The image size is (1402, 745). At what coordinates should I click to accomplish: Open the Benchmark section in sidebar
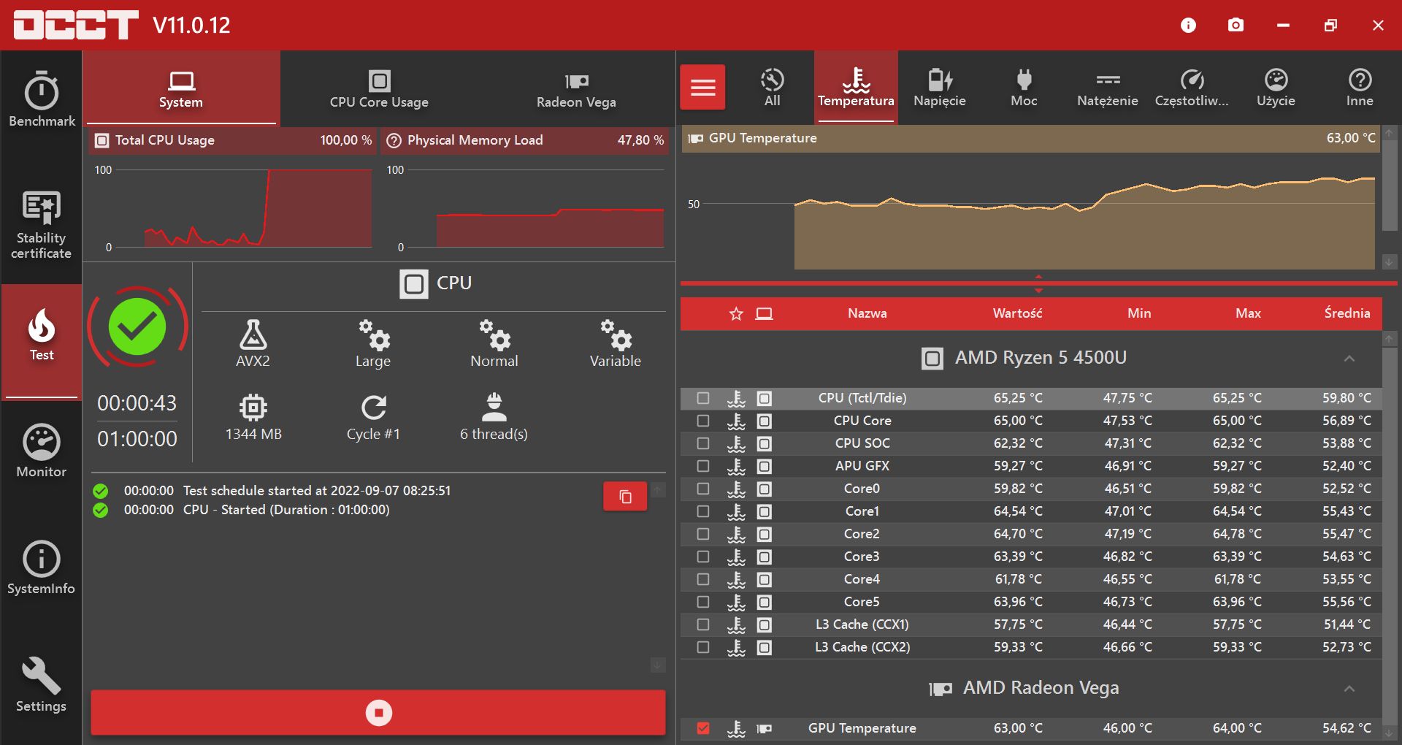(42, 99)
